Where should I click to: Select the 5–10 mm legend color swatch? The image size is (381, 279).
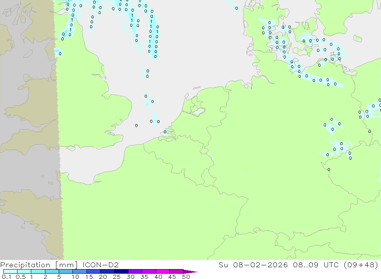click(66, 271)
